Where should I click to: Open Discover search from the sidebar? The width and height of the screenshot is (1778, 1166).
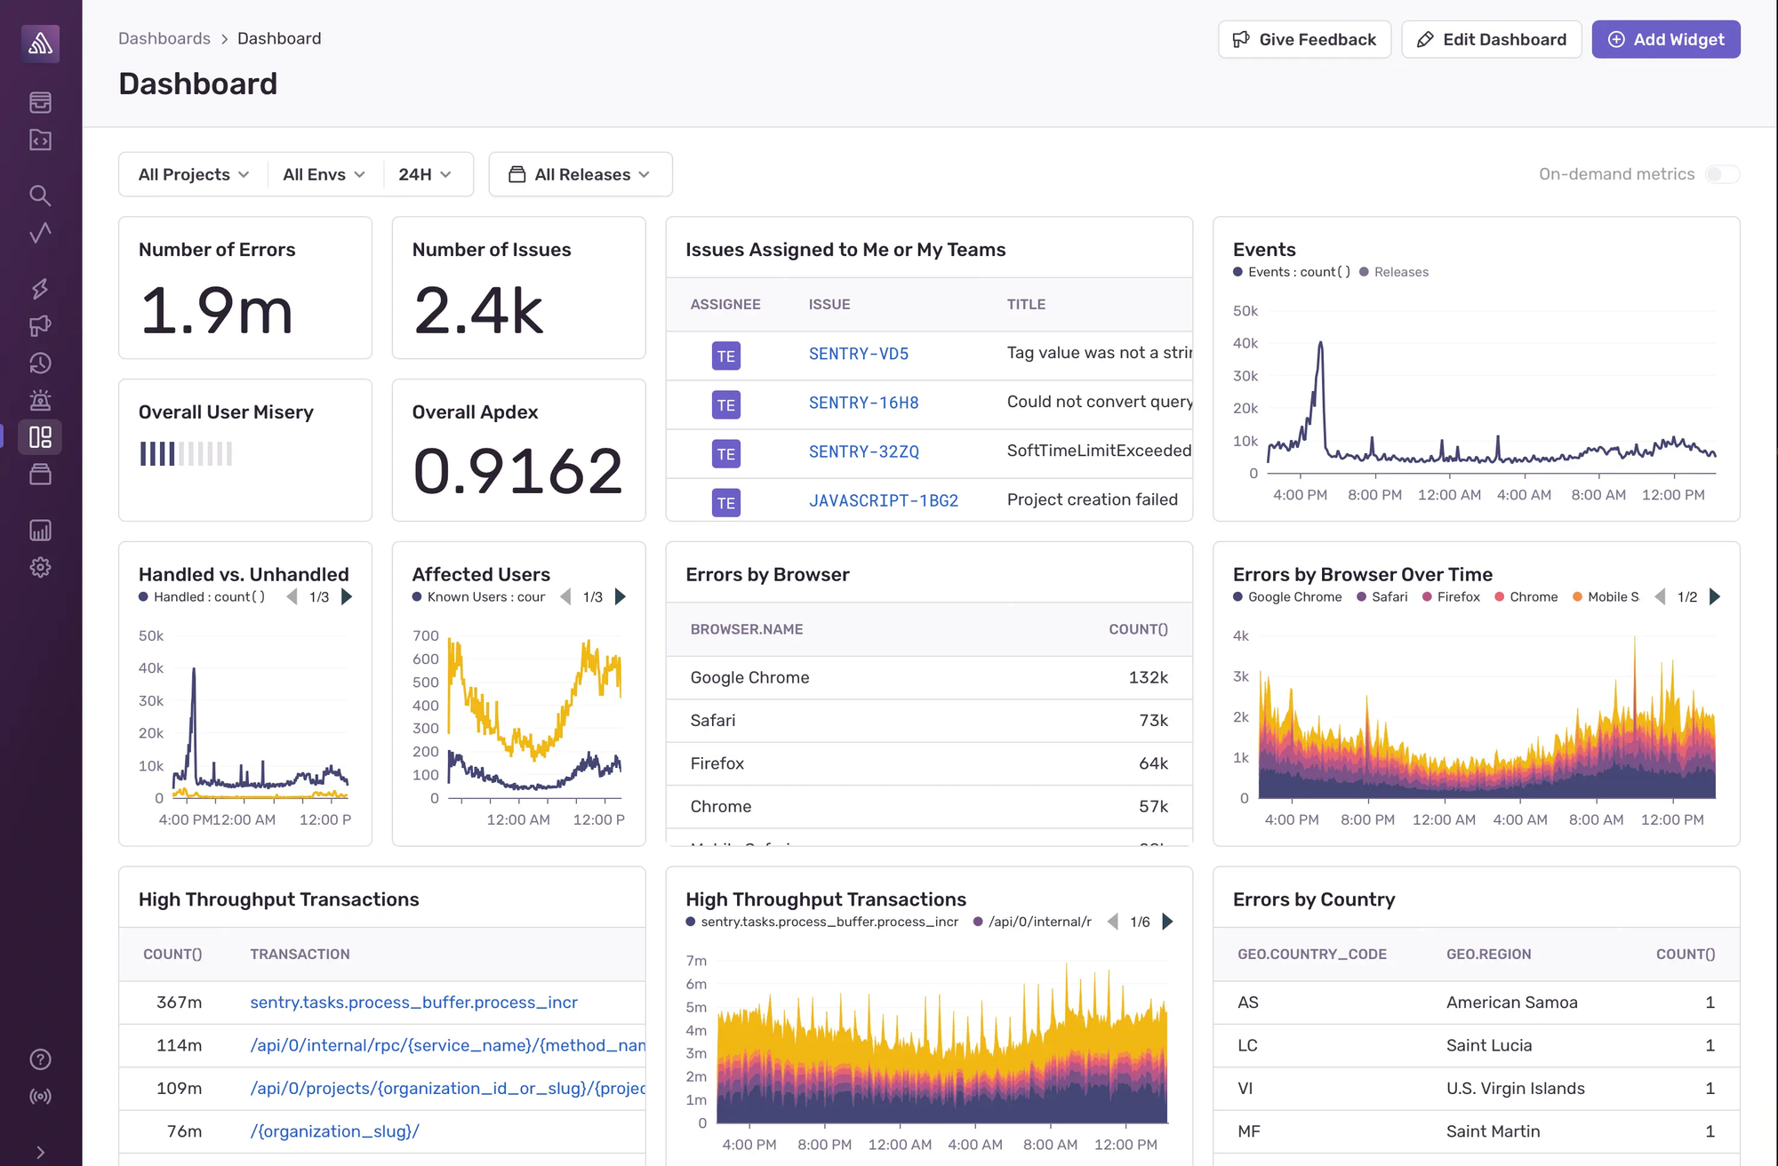click(x=40, y=196)
